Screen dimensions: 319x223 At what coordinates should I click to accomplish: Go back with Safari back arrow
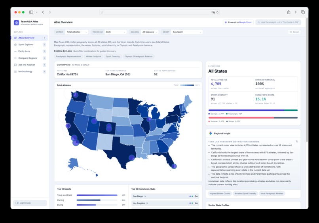pos(43,12)
